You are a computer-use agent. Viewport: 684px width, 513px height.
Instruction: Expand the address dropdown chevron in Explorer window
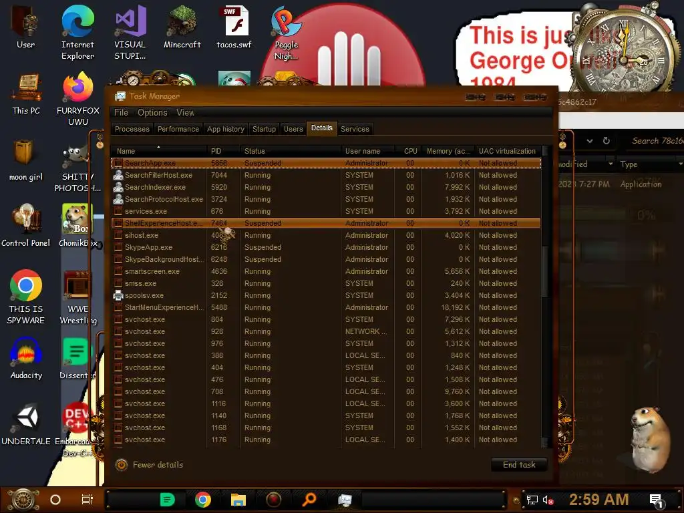[590, 141]
